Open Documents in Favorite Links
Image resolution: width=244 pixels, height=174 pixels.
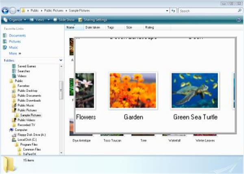tap(17, 35)
